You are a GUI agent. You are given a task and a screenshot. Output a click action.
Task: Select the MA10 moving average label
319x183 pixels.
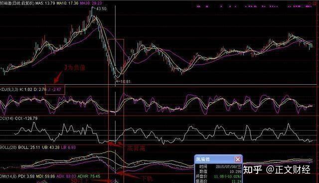pyautogui.click(x=67, y=3)
